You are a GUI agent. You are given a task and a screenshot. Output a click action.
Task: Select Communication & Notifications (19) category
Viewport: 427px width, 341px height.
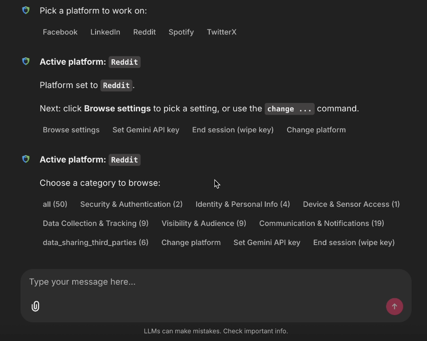point(322,223)
